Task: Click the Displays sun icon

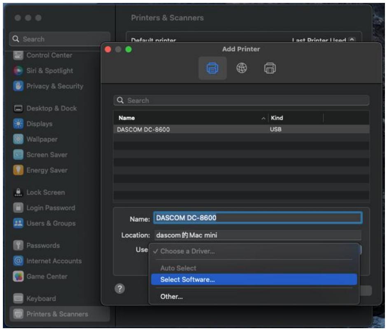Action: pyautogui.click(x=18, y=124)
